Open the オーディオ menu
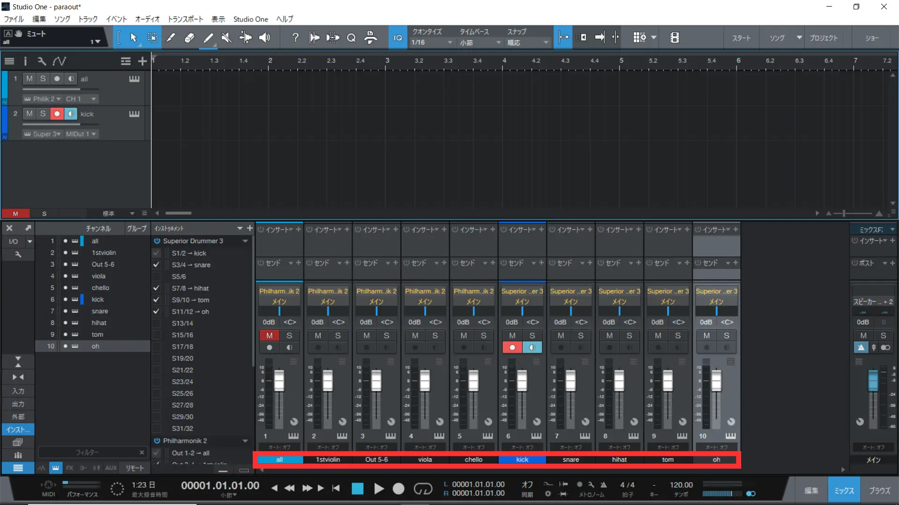 pos(147,19)
